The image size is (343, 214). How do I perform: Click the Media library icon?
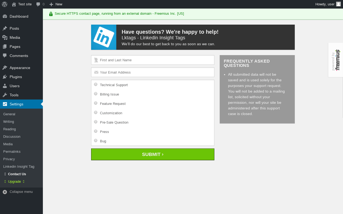pyautogui.click(x=5, y=37)
